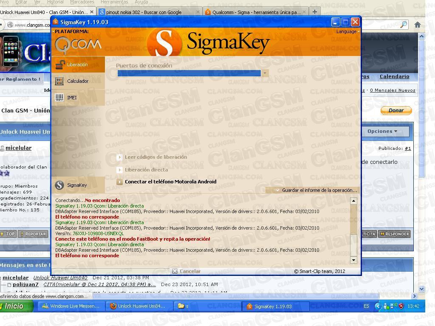The width and height of the screenshot is (435, 326).
Task: Open the Herramientas menu in the browser
Action: [114, 2]
